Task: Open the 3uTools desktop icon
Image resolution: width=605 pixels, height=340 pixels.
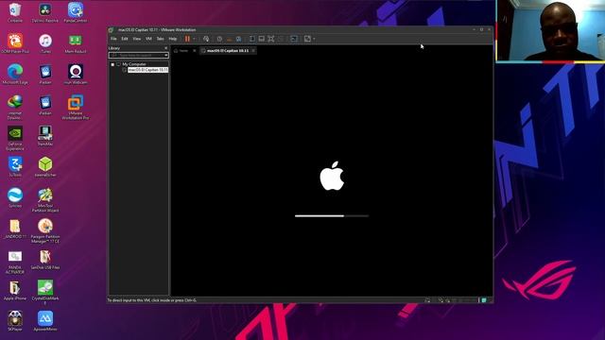Action: pyautogui.click(x=15, y=166)
